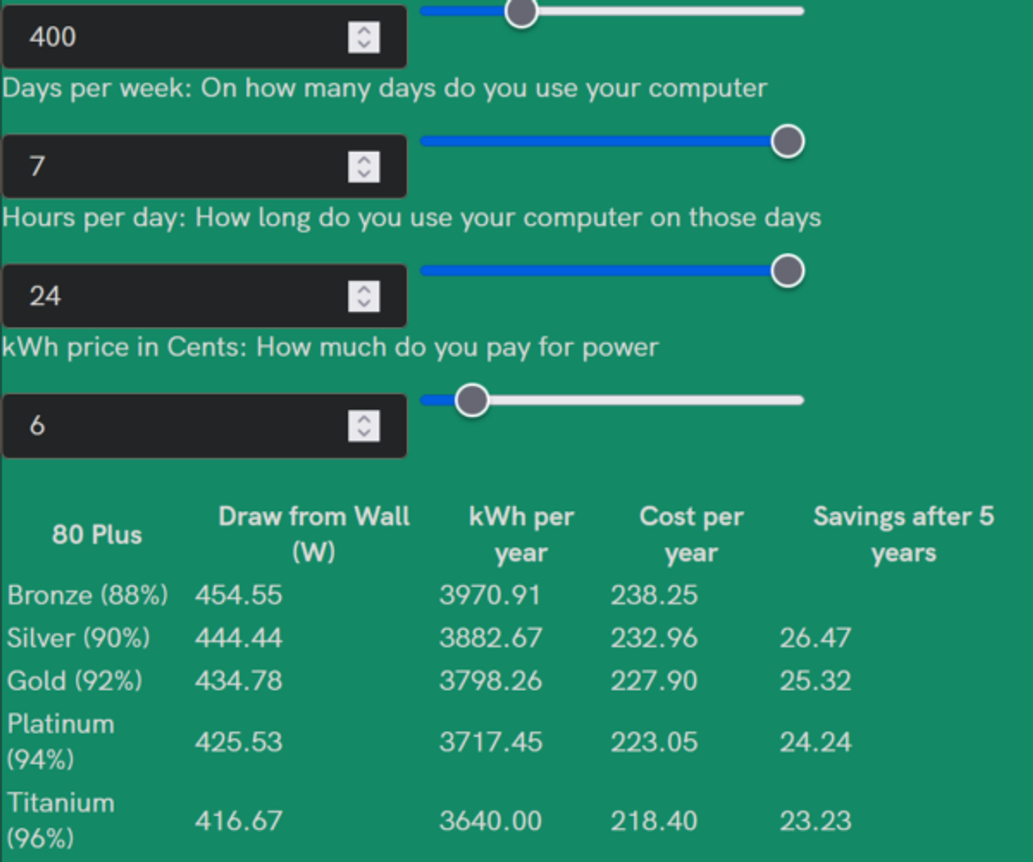Click the Bronze draw value 454.55
Viewport: 1033px width, 862px height.
pyautogui.click(x=238, y=595)
